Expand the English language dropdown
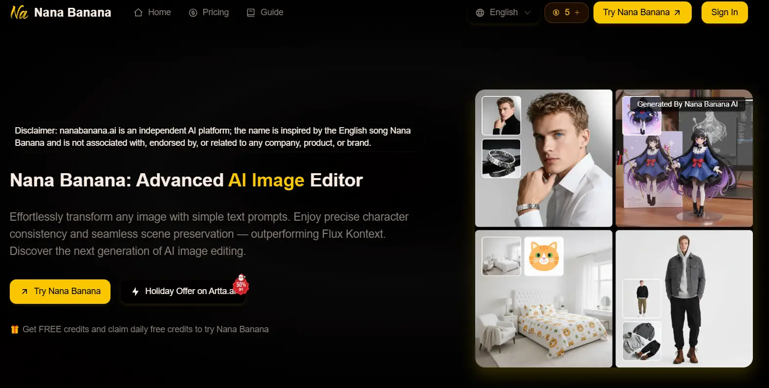Image resolution: width=769 pixels, height=388 pixels. pyautogui.click(x=504, y=13)
